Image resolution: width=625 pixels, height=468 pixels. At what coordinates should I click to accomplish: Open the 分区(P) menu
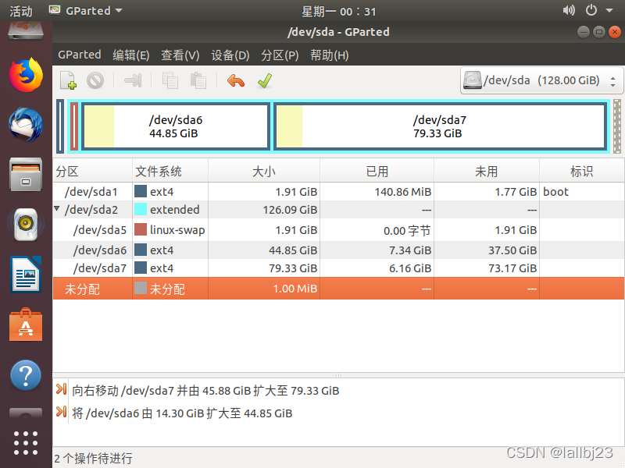click(280, 55)
